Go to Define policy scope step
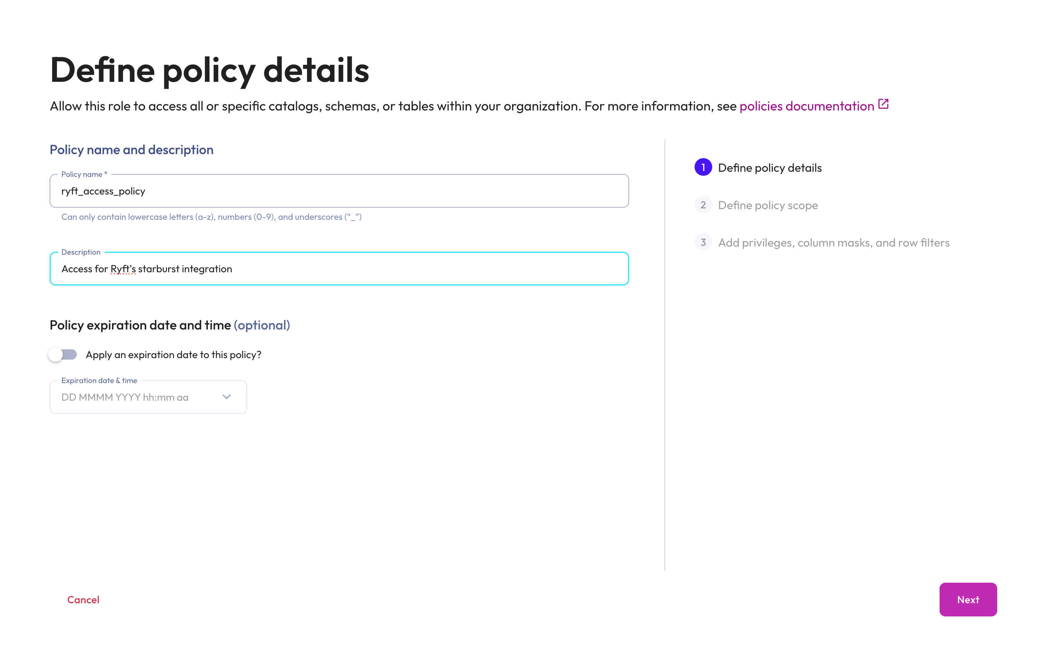 pos(768,205)
